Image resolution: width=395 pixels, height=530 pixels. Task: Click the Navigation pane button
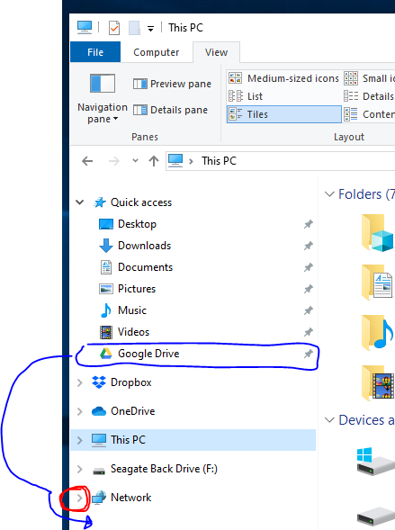(103, 98)
